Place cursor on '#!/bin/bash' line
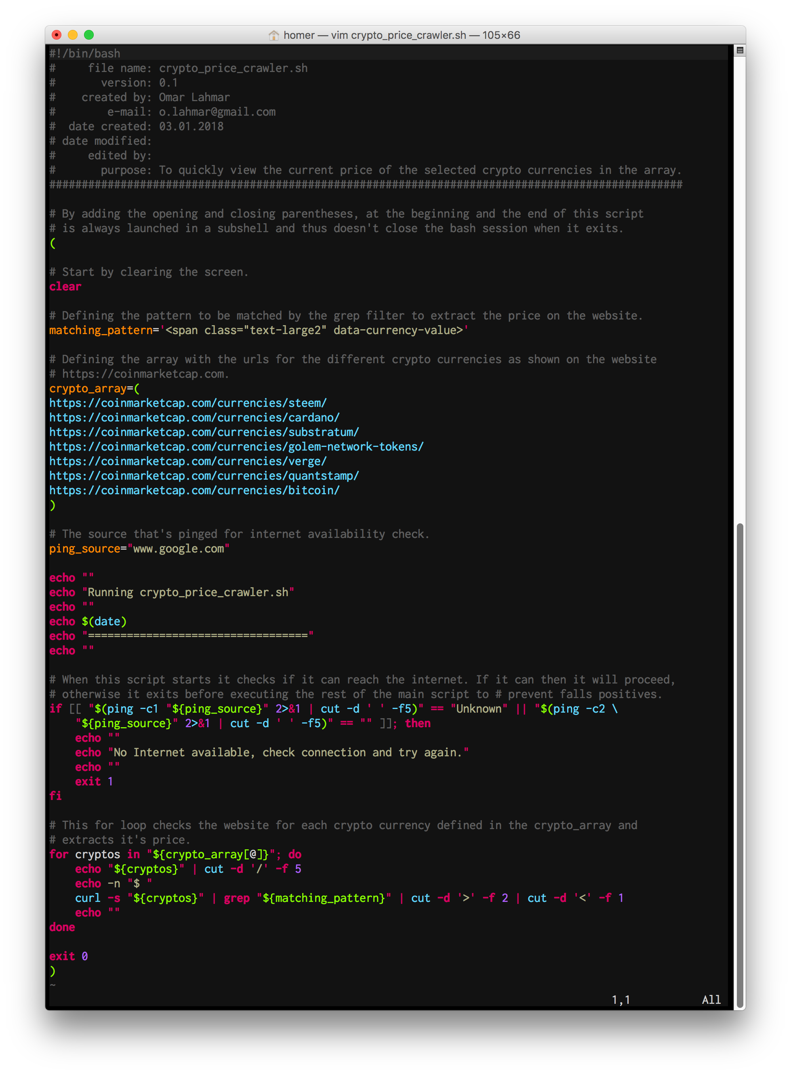Screen dimensions: 791x1075 point(85,53)
